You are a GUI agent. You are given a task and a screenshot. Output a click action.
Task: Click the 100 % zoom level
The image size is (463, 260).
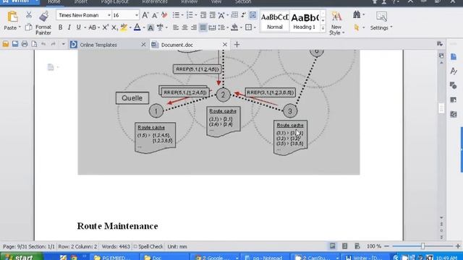pyautogui.click(x=374, y=246)
